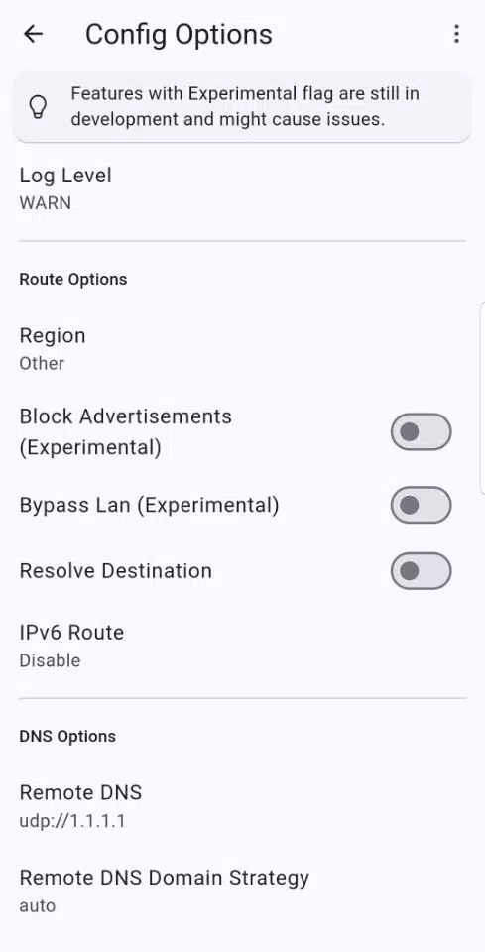Select the WARN log level value
This screenshot has width=485, height=952.
(x=45, y=202)
